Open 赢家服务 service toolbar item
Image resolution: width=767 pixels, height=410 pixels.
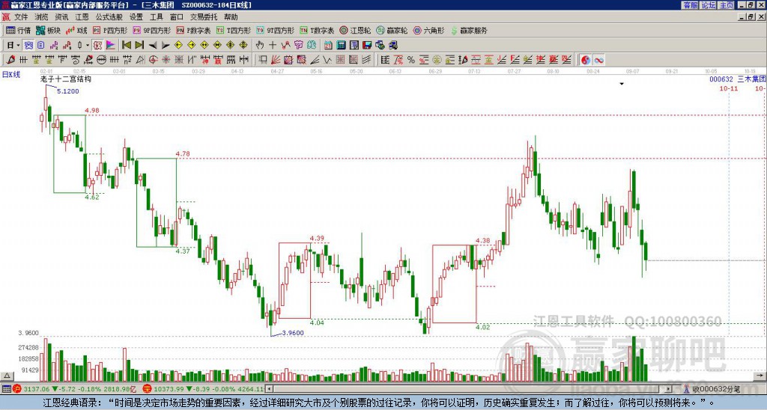(469, 30)
